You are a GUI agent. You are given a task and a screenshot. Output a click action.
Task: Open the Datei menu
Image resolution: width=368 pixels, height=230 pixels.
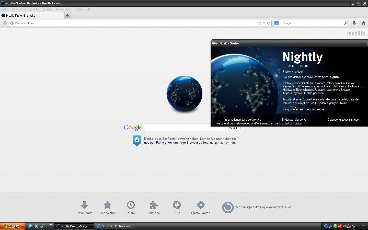click(x=5, y=9)
